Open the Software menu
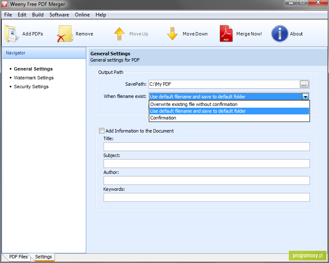 59,15
